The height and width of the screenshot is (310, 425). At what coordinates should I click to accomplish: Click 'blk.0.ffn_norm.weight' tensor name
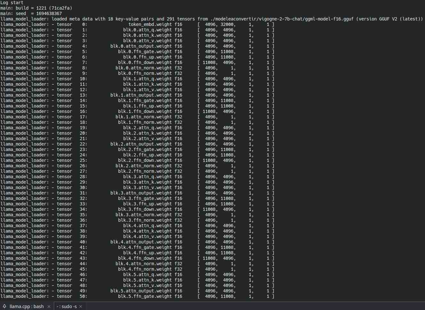click(145, 73)
